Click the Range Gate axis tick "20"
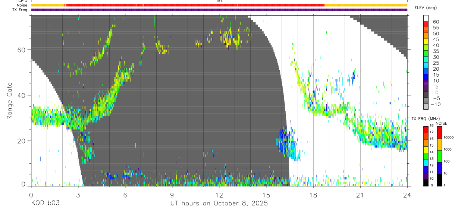The image size is (458, 211). [22, 141]
